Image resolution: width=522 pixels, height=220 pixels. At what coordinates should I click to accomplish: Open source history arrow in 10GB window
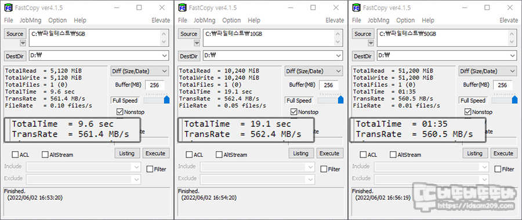click(x=197, y=43)
